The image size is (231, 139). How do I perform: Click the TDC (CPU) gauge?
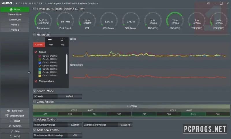click(x=153, y=21)
